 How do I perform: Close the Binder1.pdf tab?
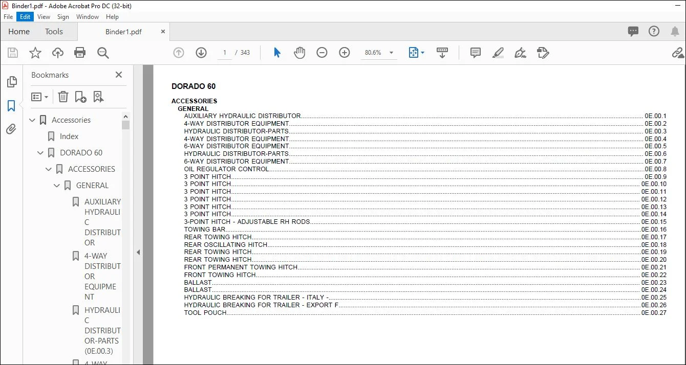click(163, 32)
